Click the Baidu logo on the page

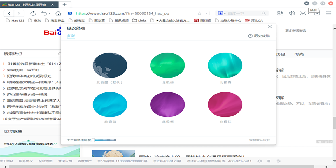click(52, 31)
